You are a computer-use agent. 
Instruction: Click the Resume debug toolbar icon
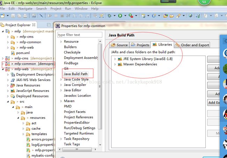point(50,15)
